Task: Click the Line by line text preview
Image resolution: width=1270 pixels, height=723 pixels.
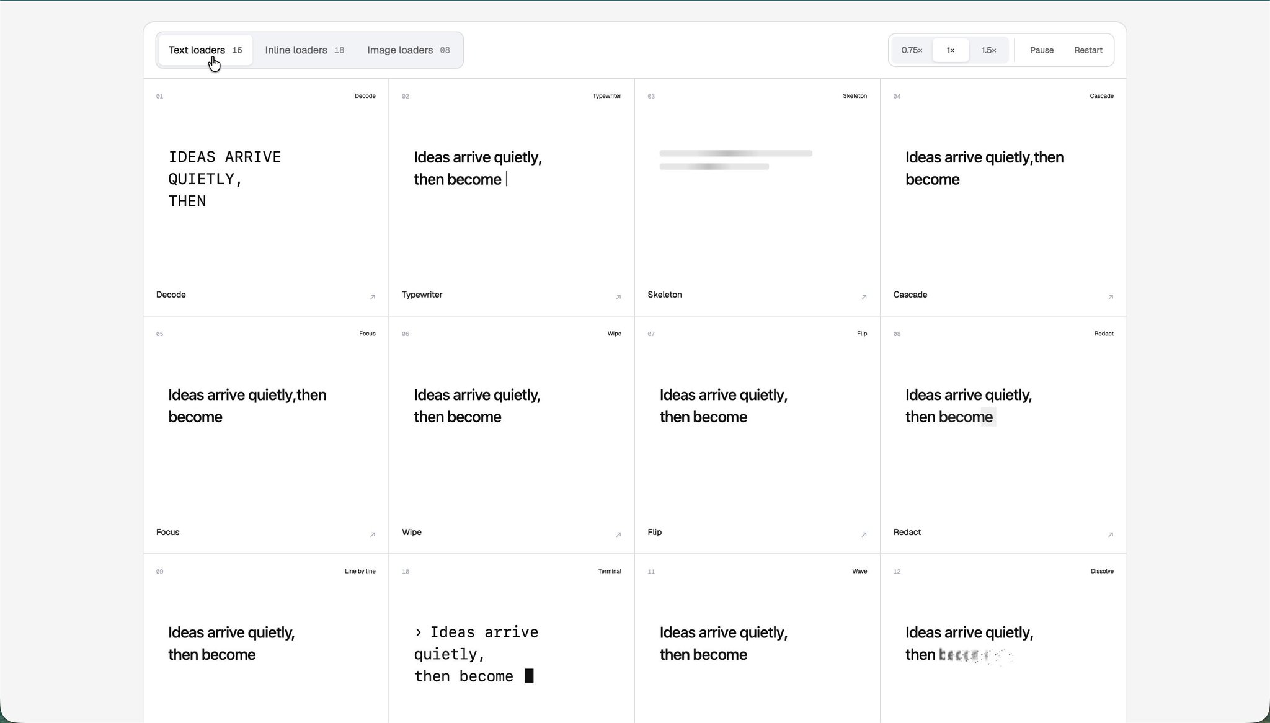Action: pos(231,643)
